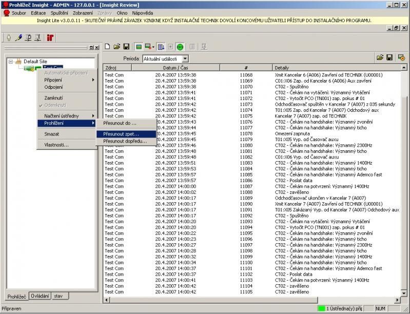Open the Spuštění menu

60,12
